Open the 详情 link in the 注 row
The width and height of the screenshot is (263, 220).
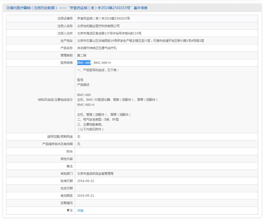point(80,210)
